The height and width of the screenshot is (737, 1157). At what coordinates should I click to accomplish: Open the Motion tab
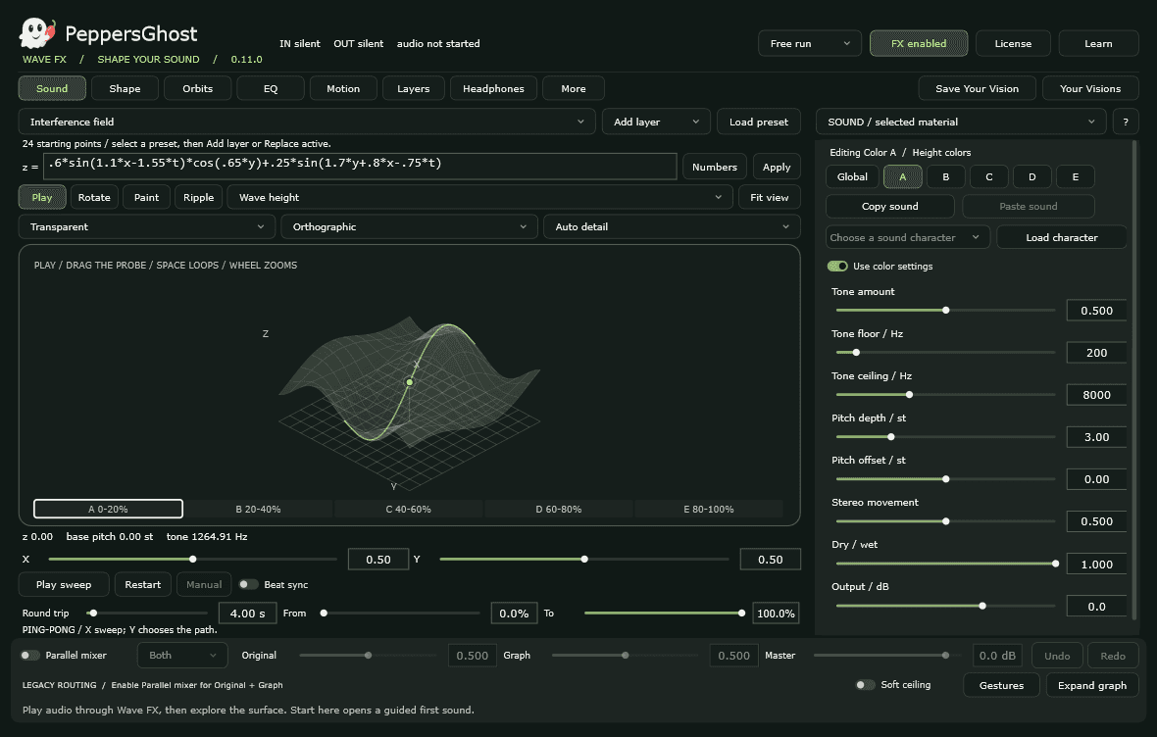point(343,88)
